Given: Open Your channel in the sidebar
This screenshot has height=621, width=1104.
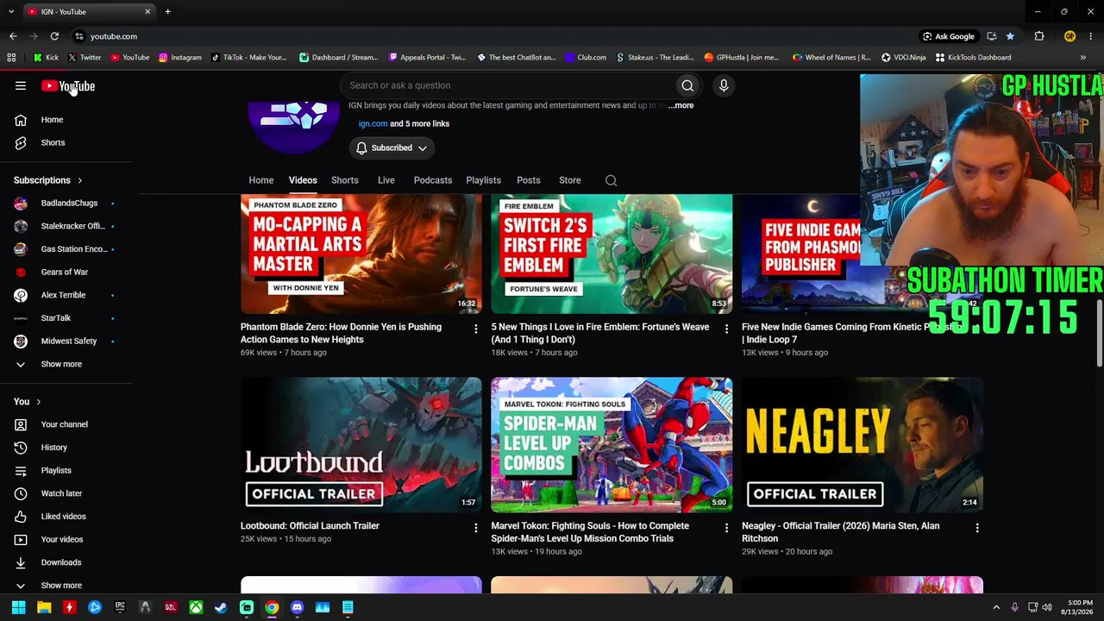Looking at the screenshot, I should 66,424.
